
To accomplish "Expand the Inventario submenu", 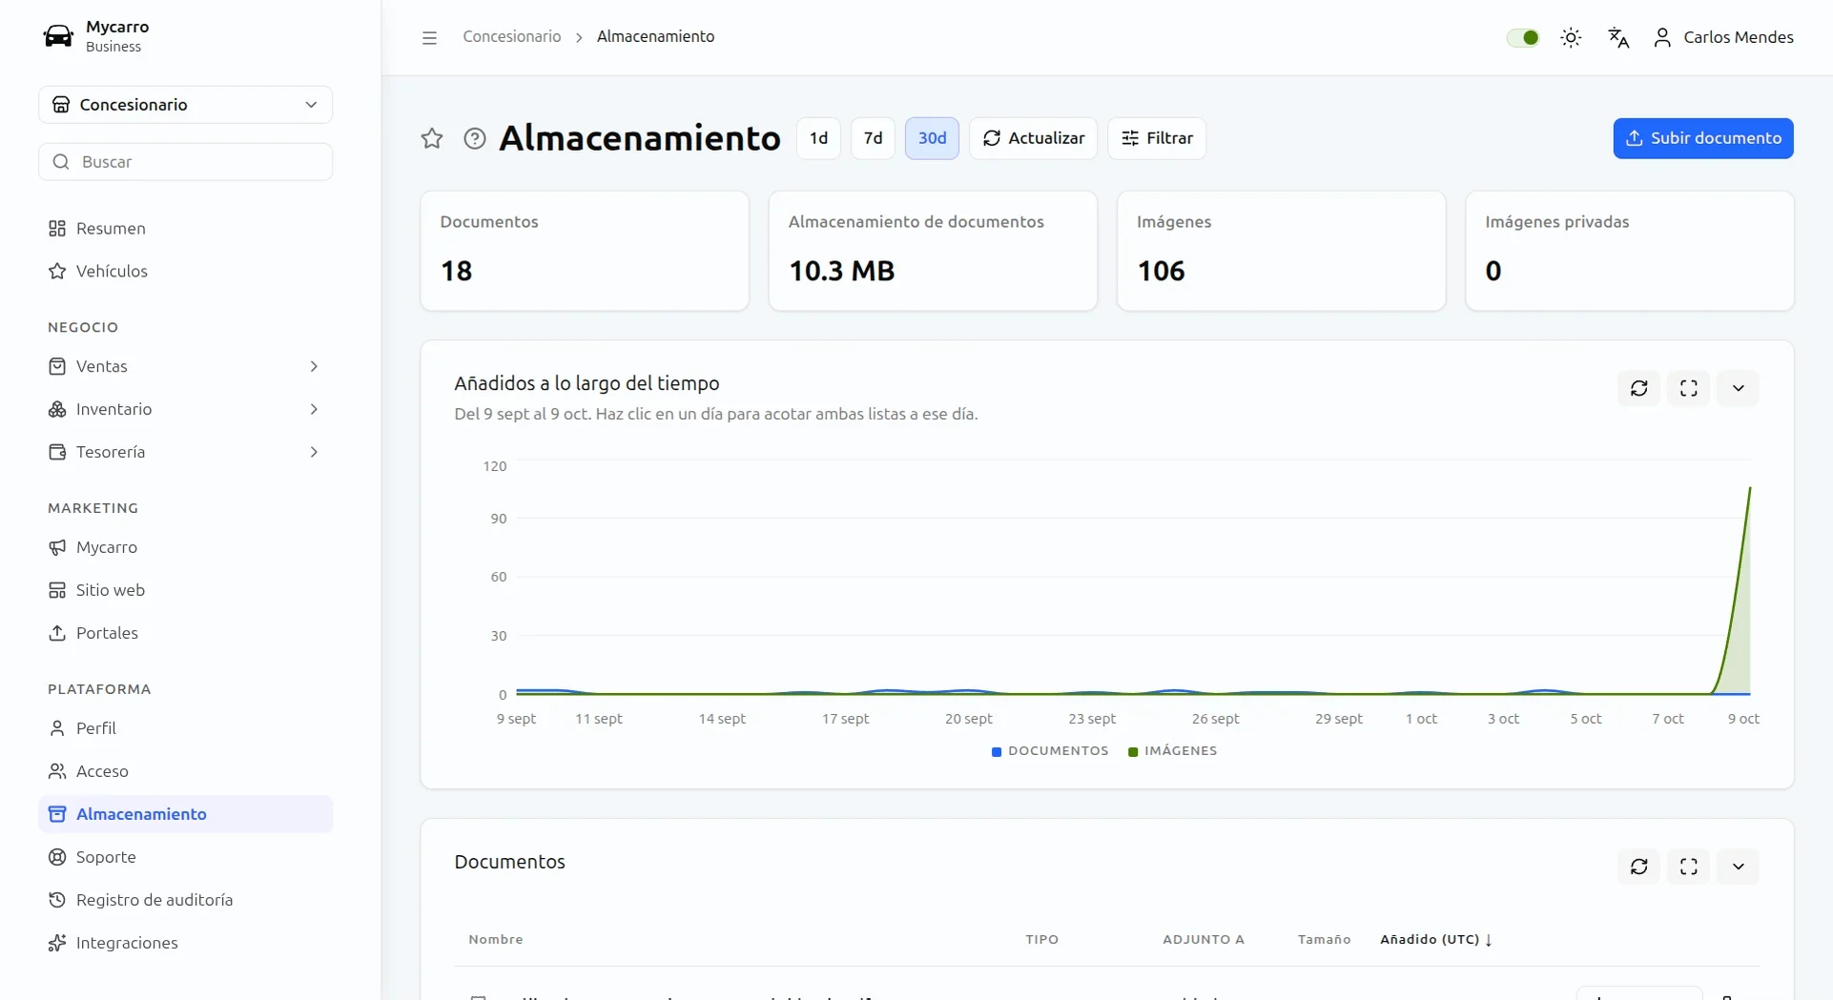I will [x=186, y=409].
